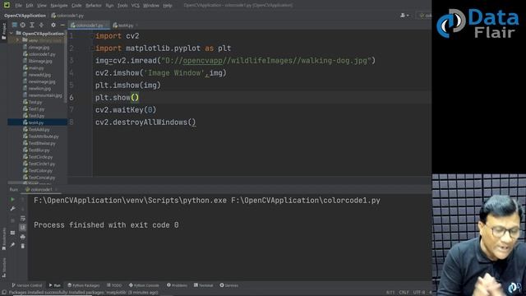Toggle Pin Tab icon in Run panel
Screen dimensions: 526x296
[x=12, y=245]
